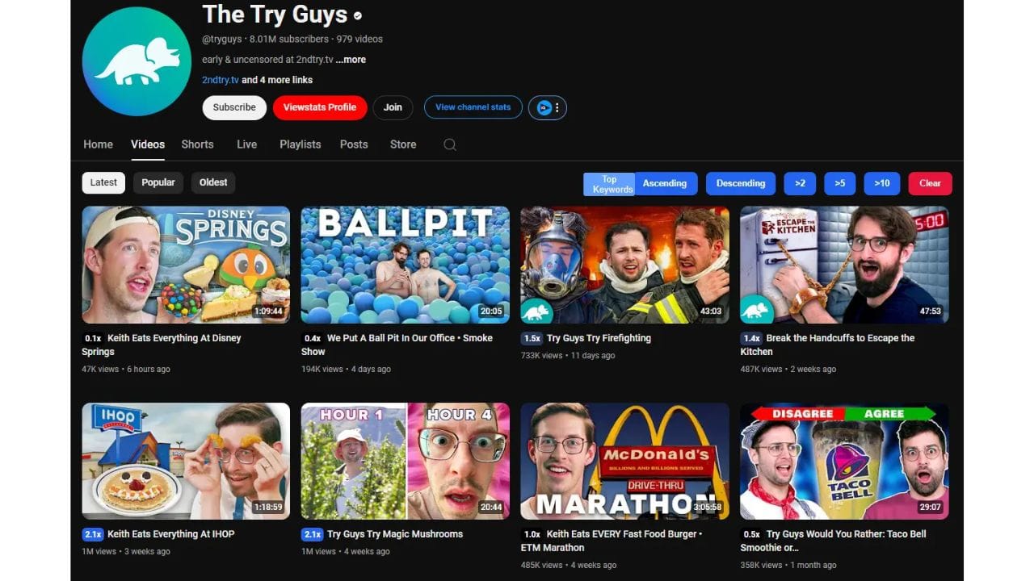Click the red Clear filter button
Image resolution: width=1034 pixels, height=581 pixels.
pyautogui.click(x=930, y=183)
